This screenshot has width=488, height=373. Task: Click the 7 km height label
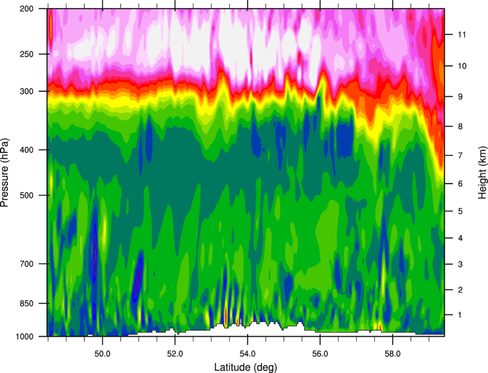click(460, 156)
